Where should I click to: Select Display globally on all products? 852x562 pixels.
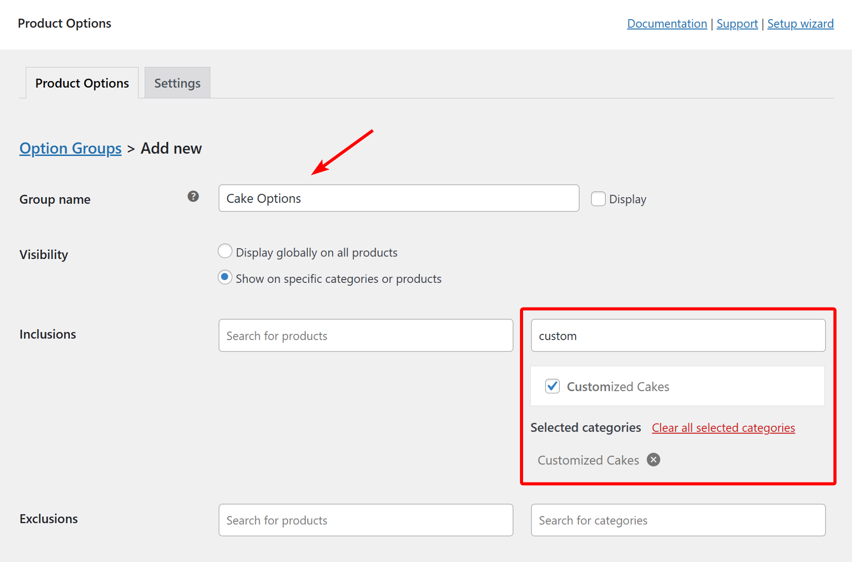[225, 251]
